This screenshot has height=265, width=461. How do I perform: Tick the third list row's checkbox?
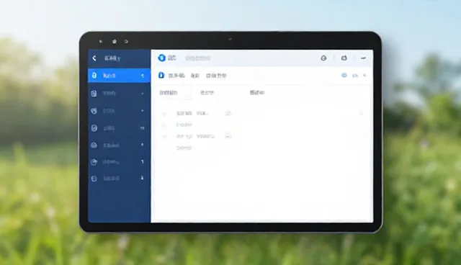pos(164,137)
